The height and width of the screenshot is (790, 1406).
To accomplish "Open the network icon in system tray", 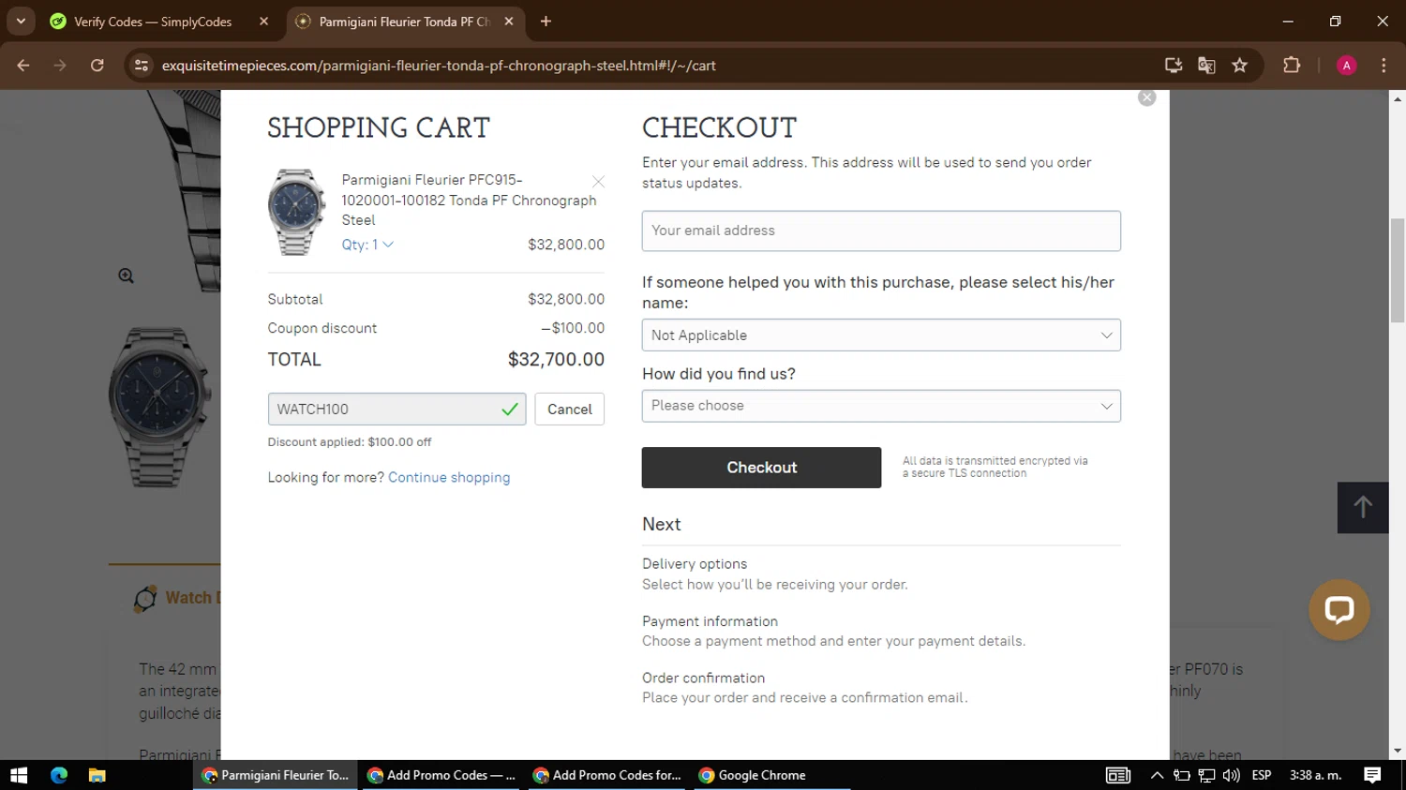I will pyautogui.click(x=1206, y=775).
